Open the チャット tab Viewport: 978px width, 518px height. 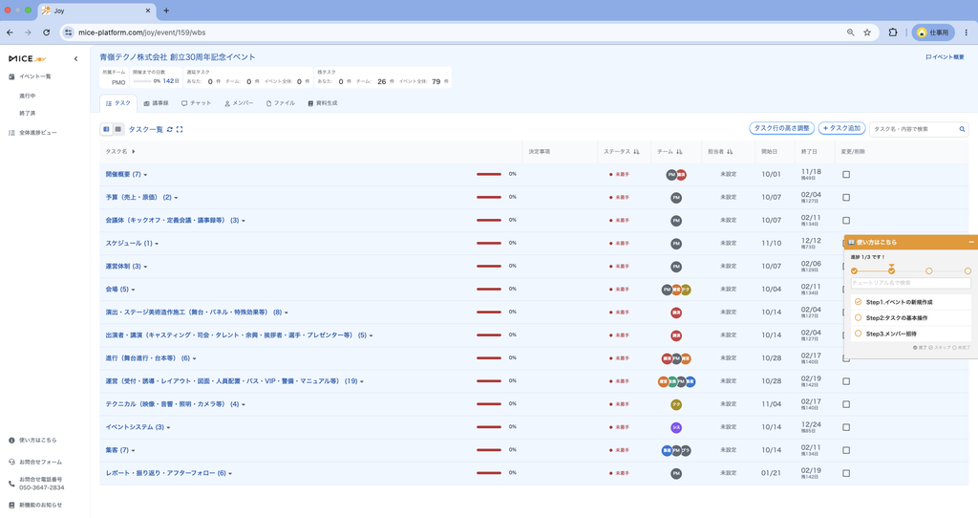click(197, 103)
